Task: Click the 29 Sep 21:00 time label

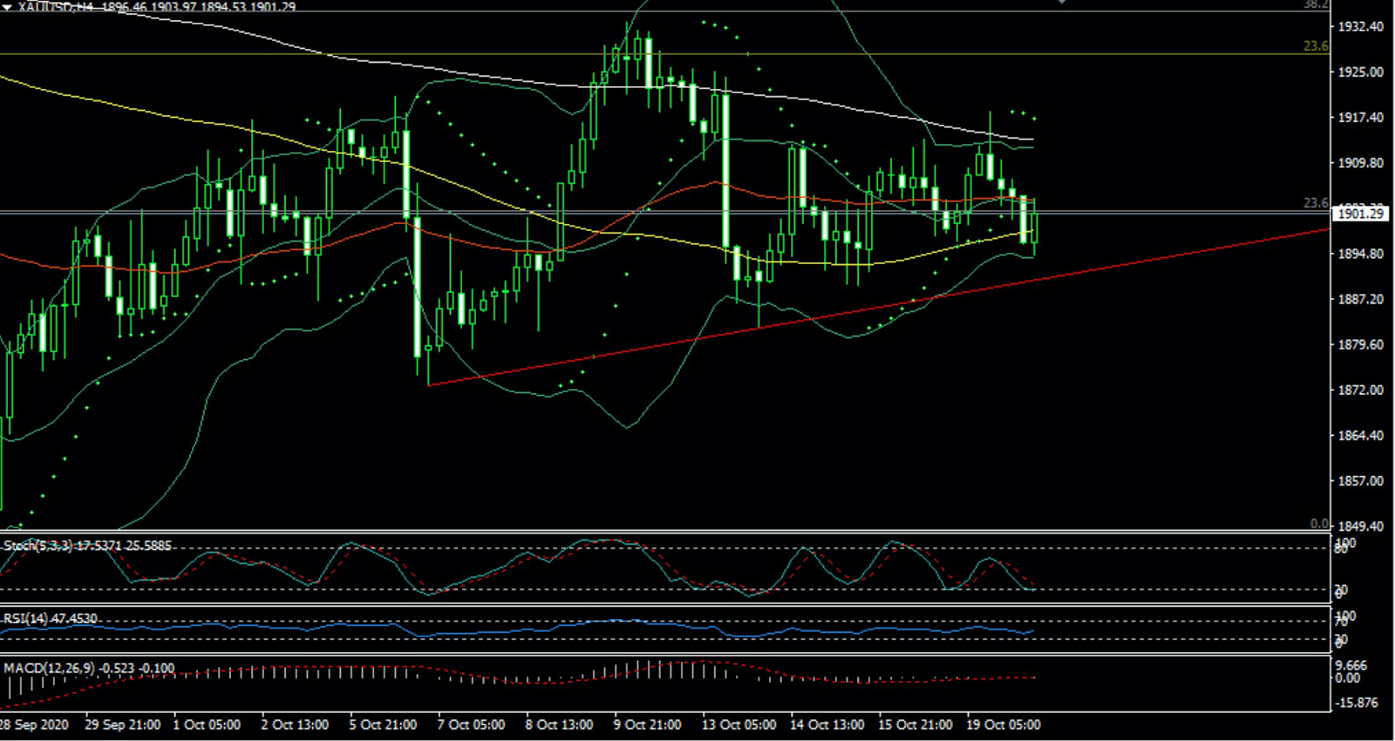Action: point(122,724)
